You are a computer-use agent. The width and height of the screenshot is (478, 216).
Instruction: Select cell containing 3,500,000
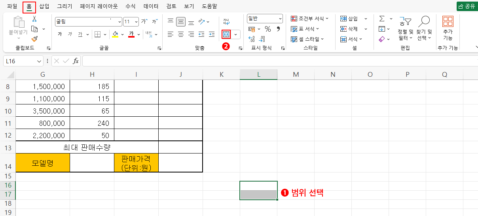[x=43, y=111]
